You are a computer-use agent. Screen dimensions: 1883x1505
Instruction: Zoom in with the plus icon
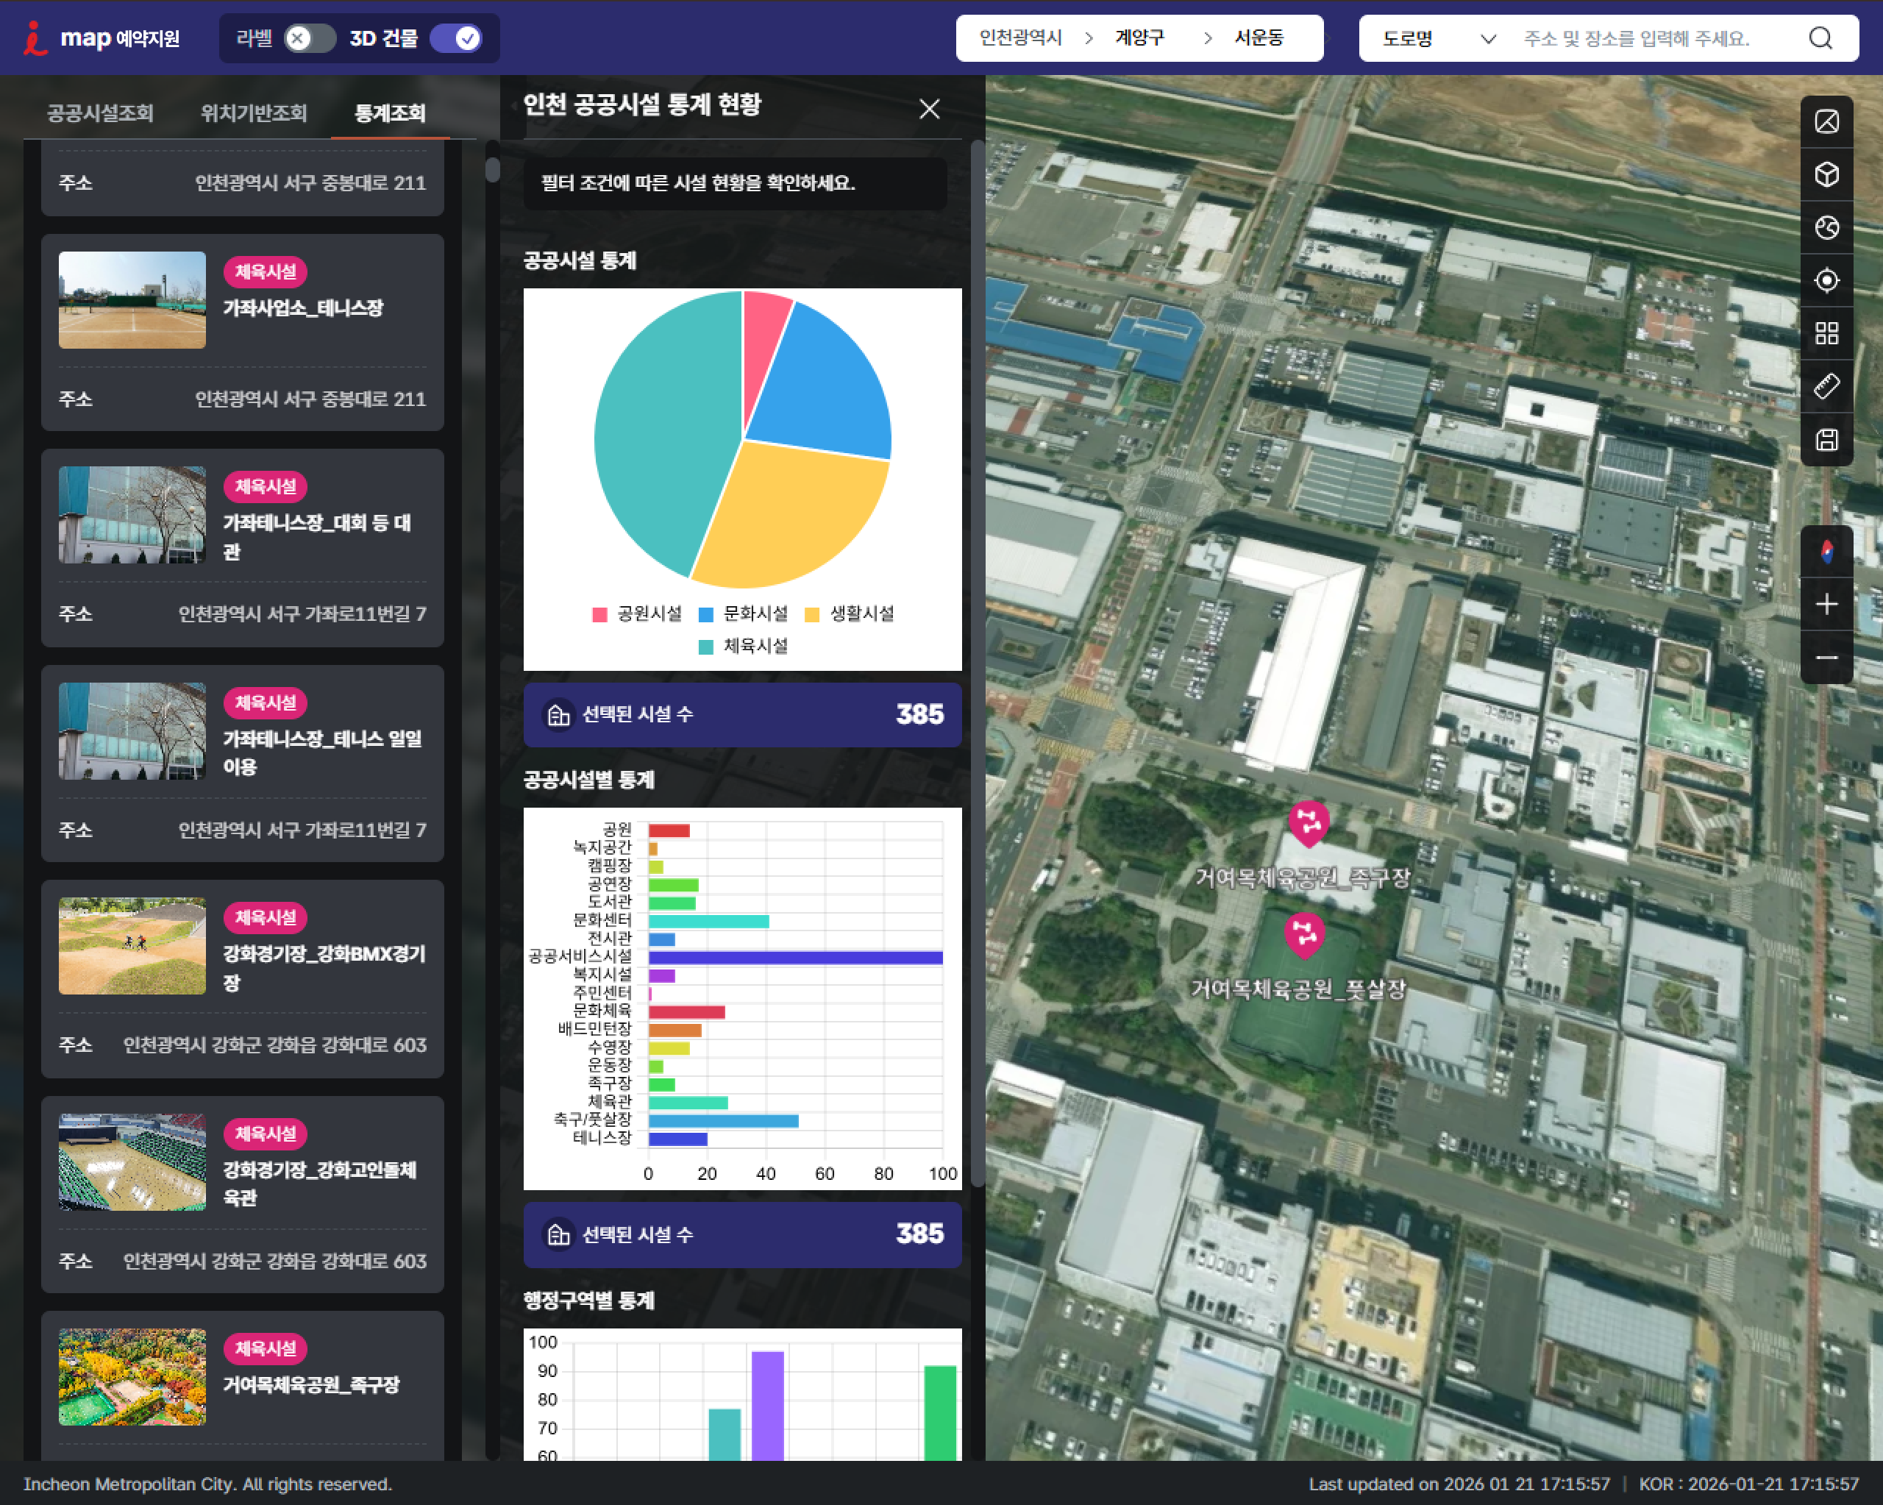click(1826, 605)
